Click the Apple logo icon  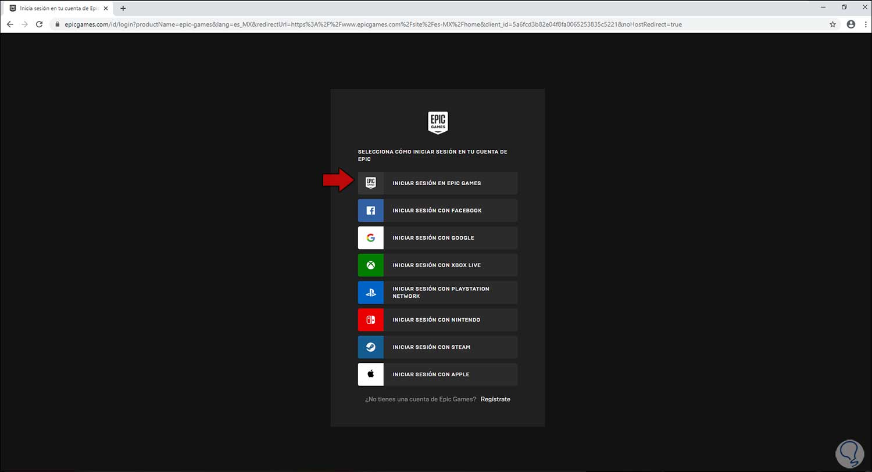coord(371,374)
